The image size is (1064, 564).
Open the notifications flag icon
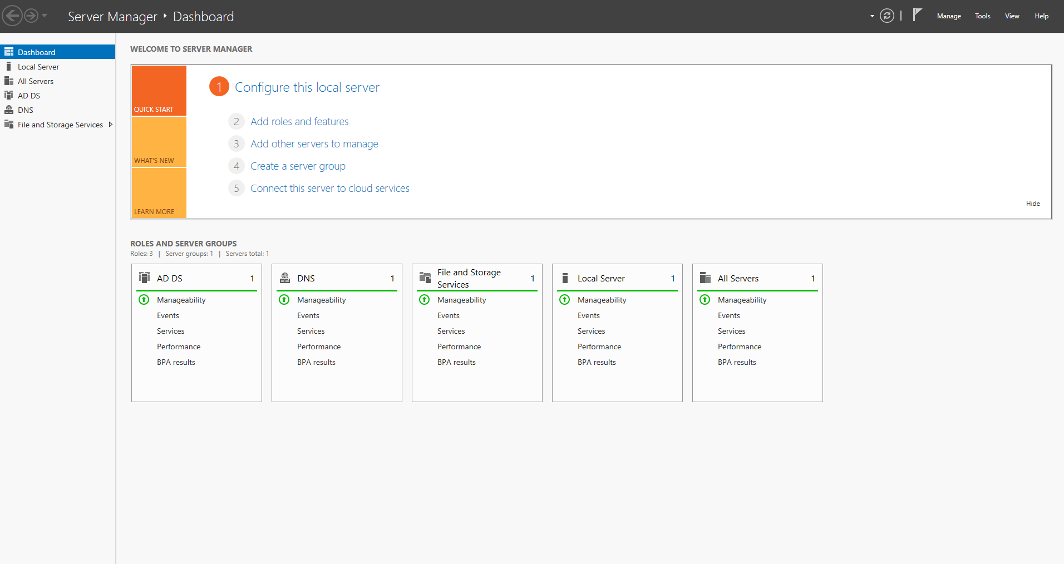[917, 15]
